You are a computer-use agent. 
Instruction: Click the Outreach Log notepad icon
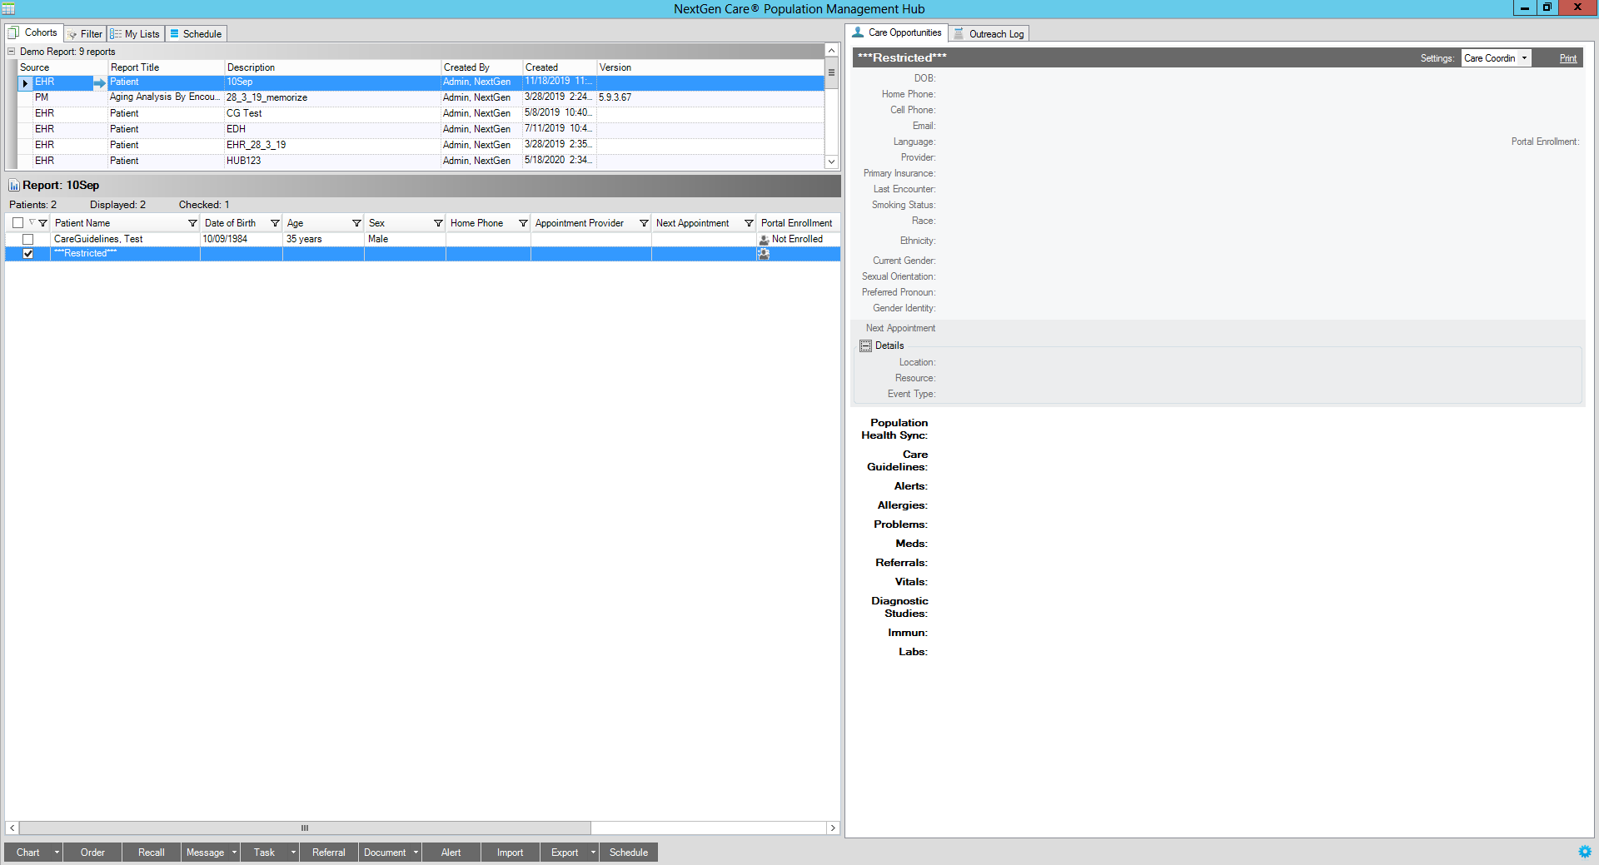point(959,33)
